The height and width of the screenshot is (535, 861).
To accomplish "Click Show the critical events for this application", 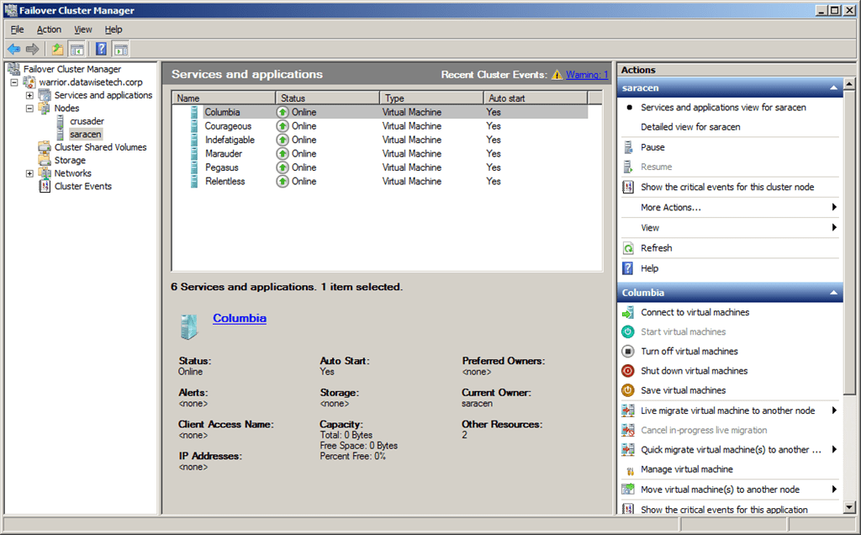I will (x=724, y=510).
